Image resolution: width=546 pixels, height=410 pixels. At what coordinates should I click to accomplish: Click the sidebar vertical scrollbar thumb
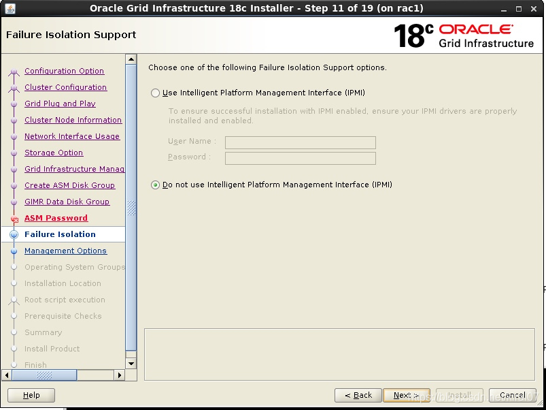point(131,208)
